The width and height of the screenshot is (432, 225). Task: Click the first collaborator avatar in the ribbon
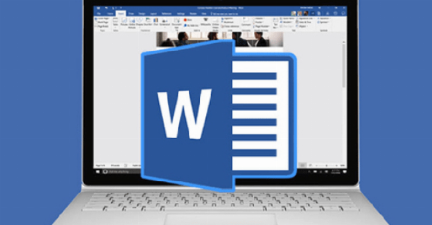click(293, 13)
